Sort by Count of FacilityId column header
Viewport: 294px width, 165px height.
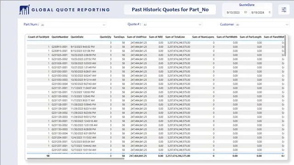[39, 37]
